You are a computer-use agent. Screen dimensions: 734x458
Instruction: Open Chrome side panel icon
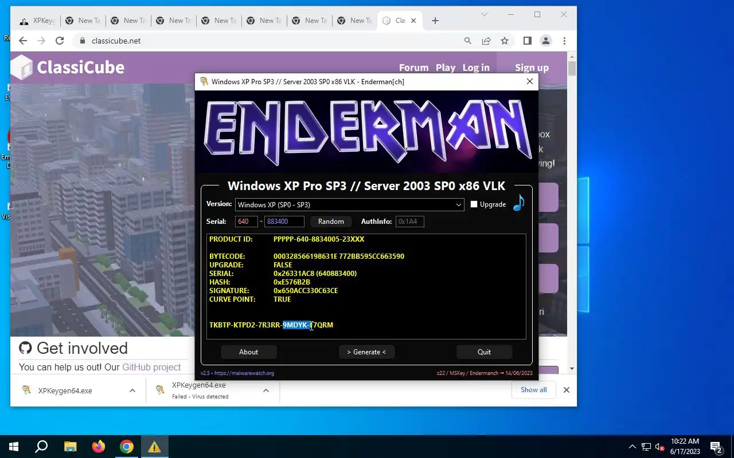click(x=528, y=41)
